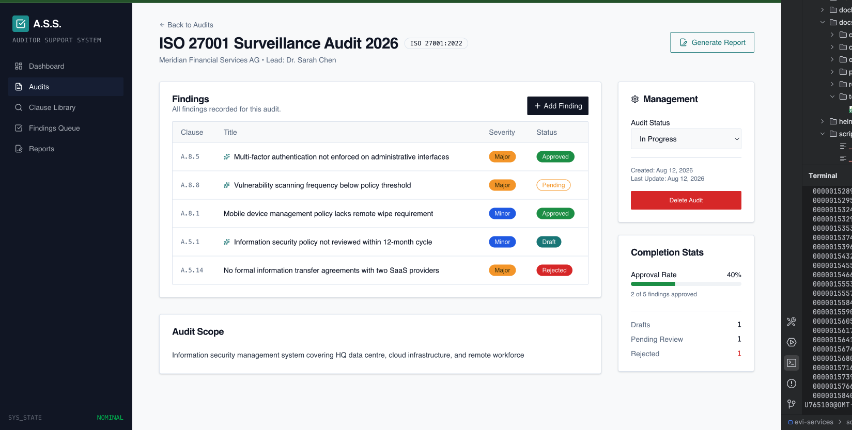Click the Drafts stat row label
Viewport: 852px width, 430px height.
[641, 325]
